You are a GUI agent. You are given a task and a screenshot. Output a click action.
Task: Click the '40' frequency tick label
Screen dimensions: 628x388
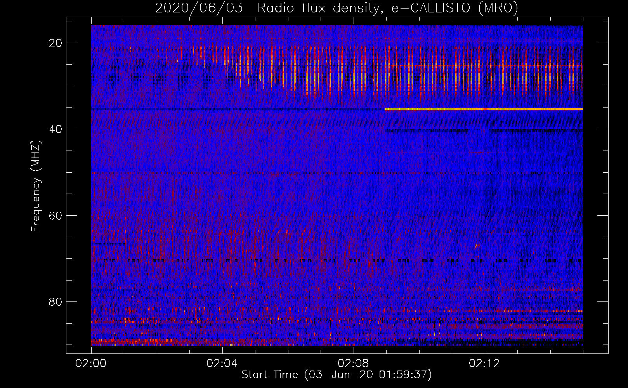click(x=56, y=129)
